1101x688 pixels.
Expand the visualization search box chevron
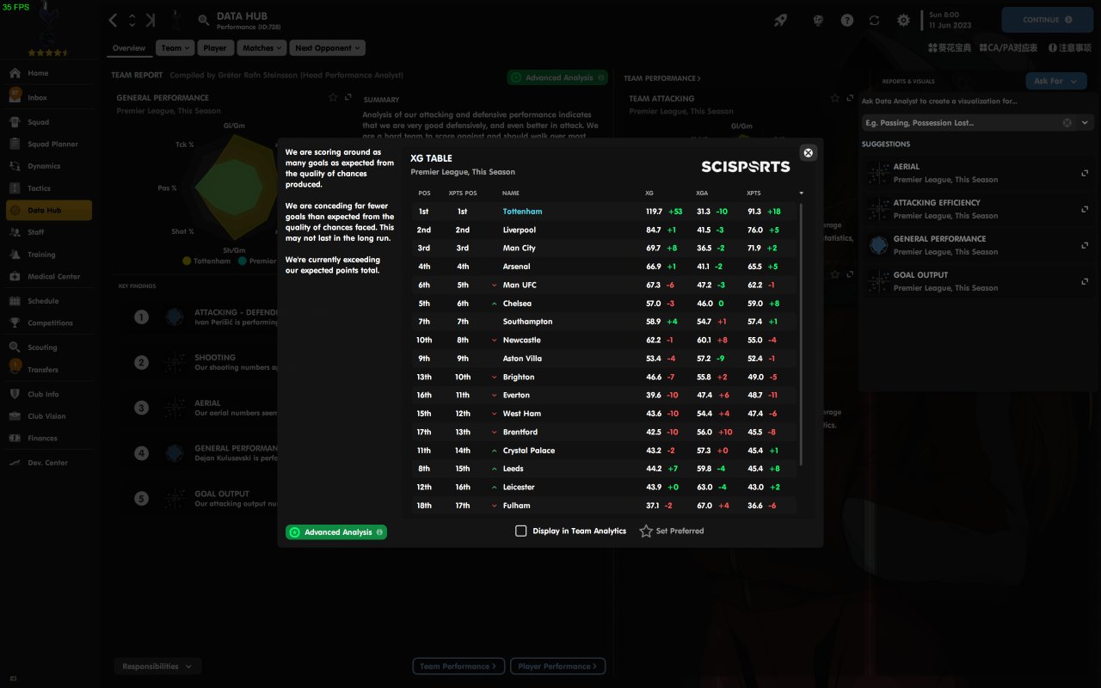1085,123
